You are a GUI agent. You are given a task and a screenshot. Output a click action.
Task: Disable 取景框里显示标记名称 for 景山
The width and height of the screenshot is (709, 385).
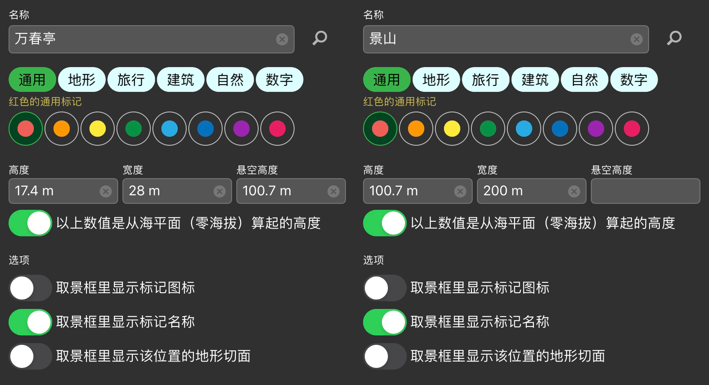pos(385,322)
